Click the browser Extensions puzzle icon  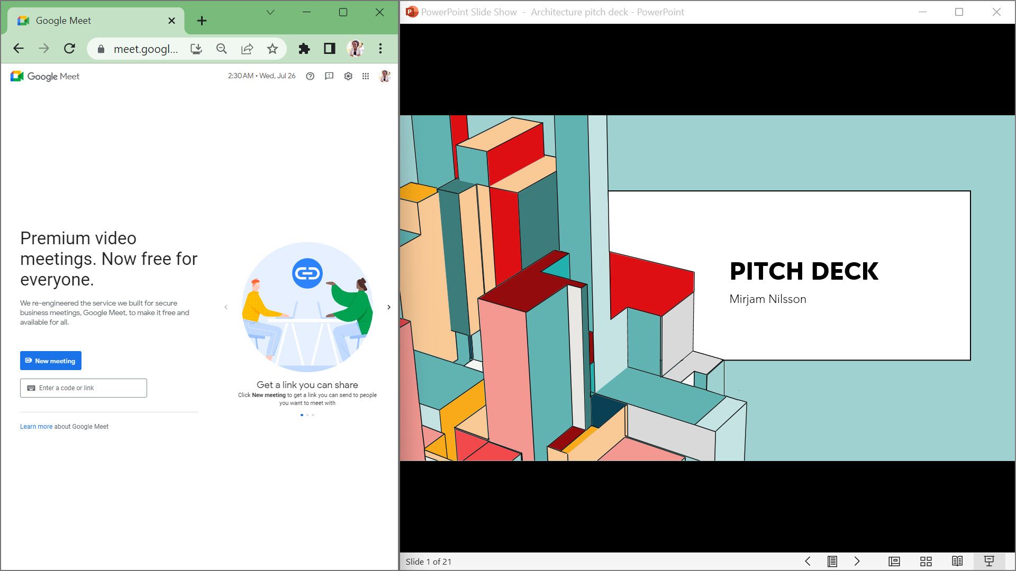tap(303, 48)
